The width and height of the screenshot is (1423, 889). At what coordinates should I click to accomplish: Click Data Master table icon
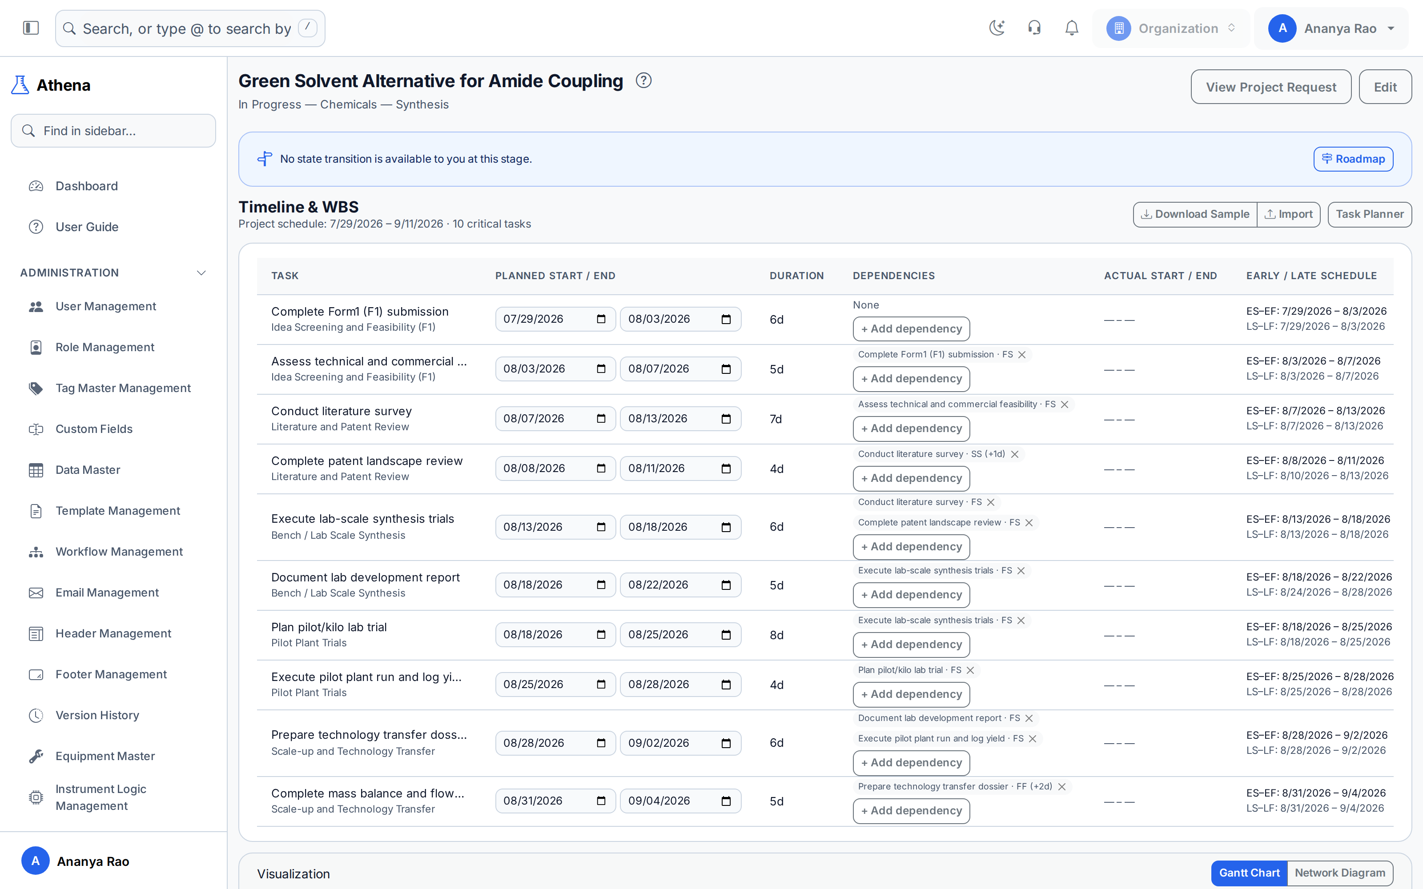pyautogui.click(x=36, y=470)
